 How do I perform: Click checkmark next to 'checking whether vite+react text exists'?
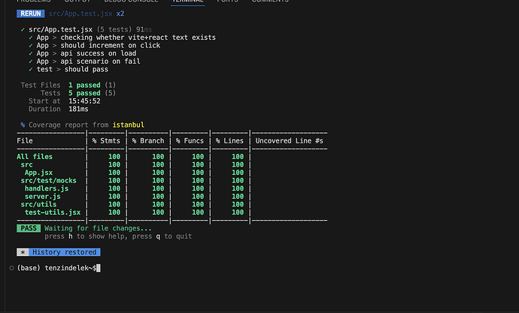point(31,38)
